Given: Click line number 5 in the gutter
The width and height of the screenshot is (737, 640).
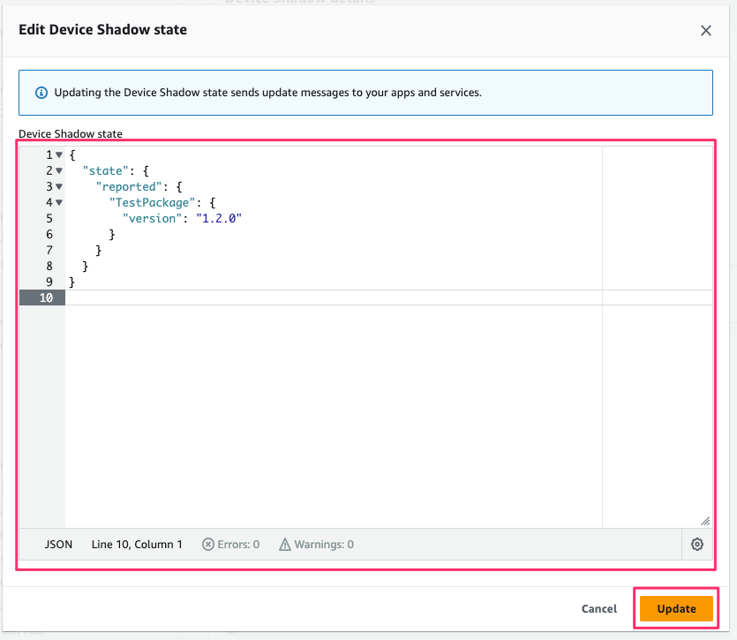Looking at the screenshot, I should click(x=49, y=219).
